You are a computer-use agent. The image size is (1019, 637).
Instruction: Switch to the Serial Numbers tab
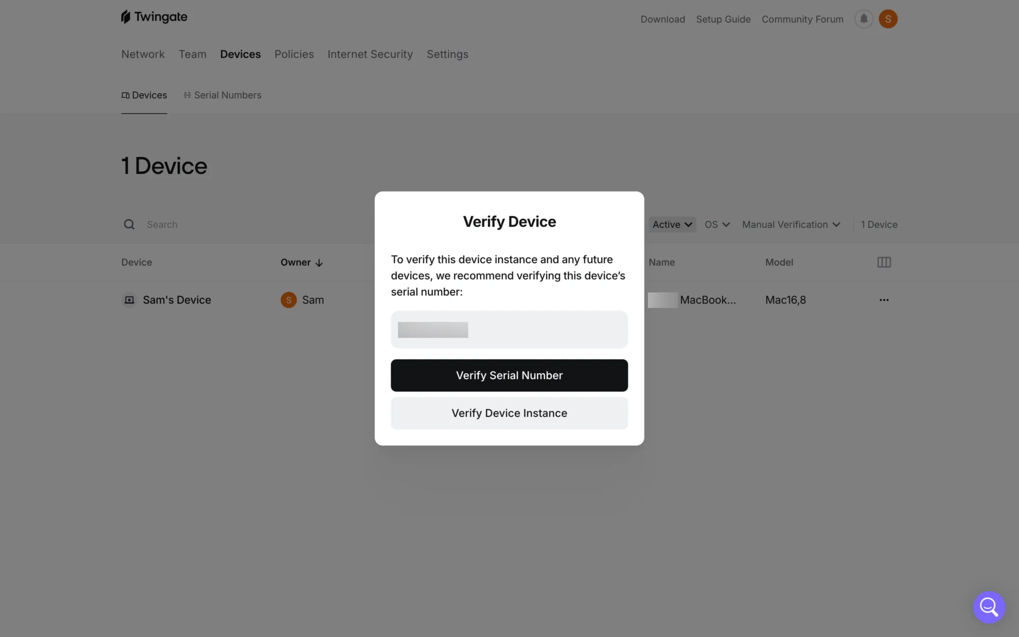222,95
